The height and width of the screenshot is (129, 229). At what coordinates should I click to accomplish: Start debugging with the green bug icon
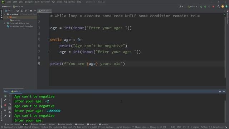tap(205, 6)
